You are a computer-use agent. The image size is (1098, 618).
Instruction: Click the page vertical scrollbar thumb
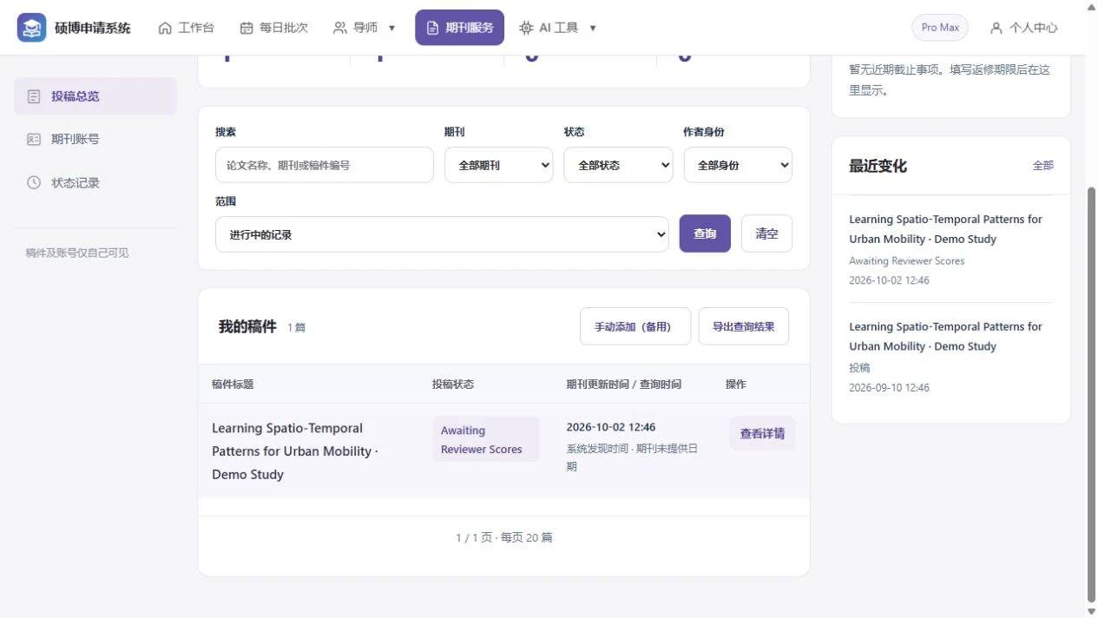pyautogui.click(x=1091, y=394)
